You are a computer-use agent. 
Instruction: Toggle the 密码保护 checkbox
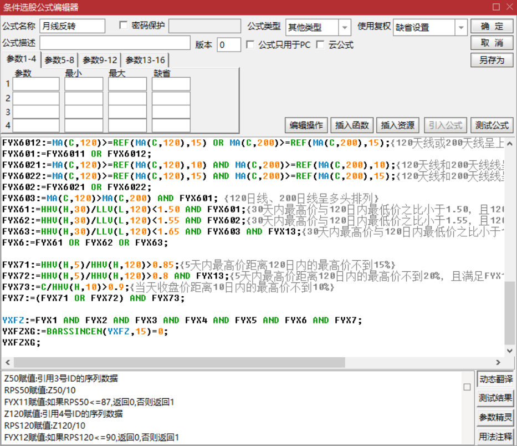click(124, 25)
